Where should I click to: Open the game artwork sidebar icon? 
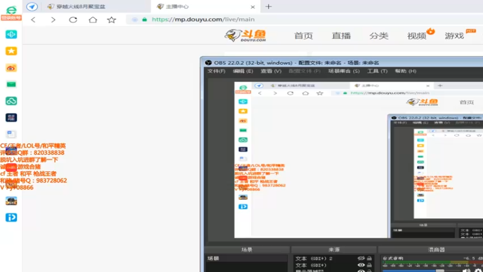(x=11, y=201)
